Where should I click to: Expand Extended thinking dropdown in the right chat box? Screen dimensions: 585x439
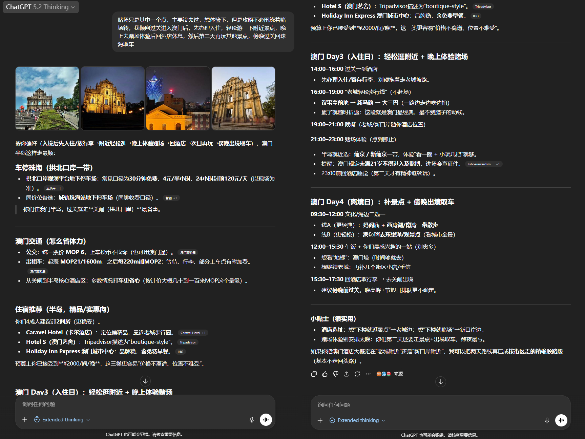coord(358,420)
